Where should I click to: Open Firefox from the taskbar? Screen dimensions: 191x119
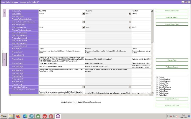click(x=18, y=116)
